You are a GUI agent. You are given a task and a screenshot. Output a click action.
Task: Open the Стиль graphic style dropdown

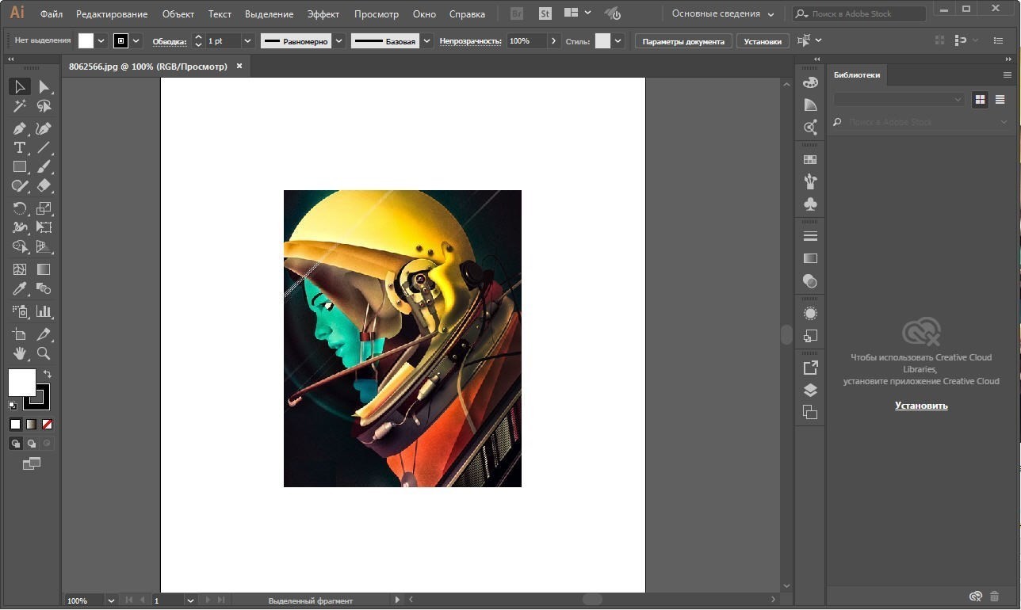pos(618,41)
